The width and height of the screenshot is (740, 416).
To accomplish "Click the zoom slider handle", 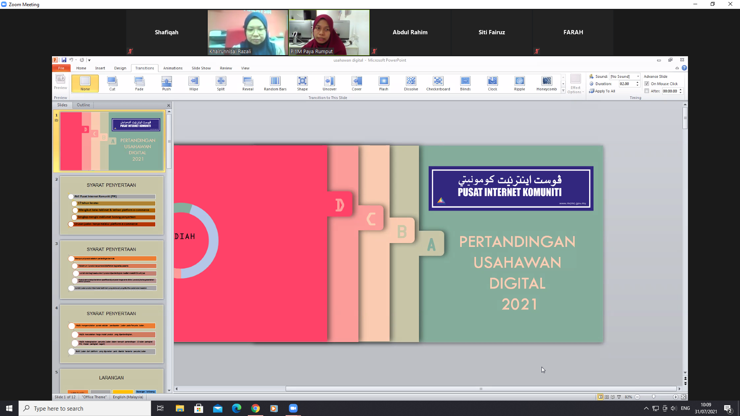I will (654, 397).
